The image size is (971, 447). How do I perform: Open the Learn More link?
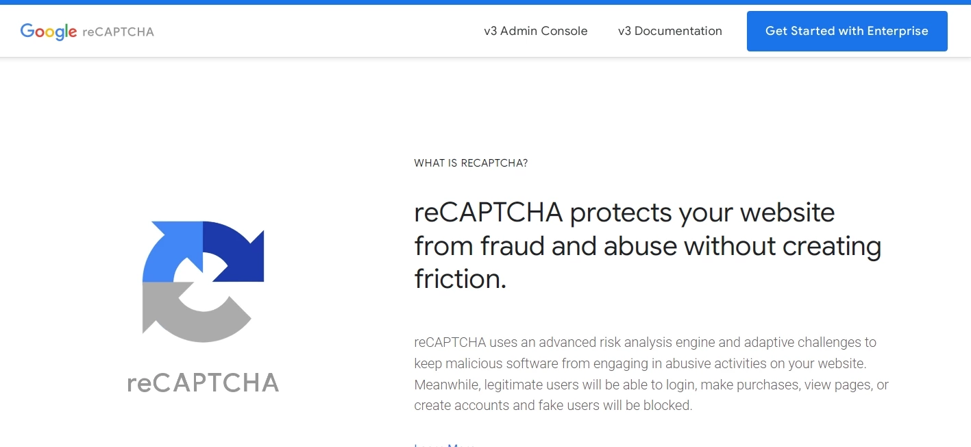(444, 444)
